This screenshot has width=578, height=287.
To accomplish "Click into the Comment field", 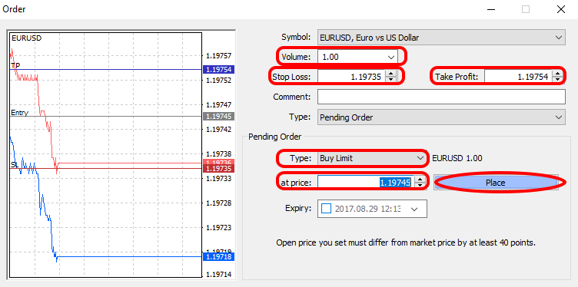I will [441, 97].
